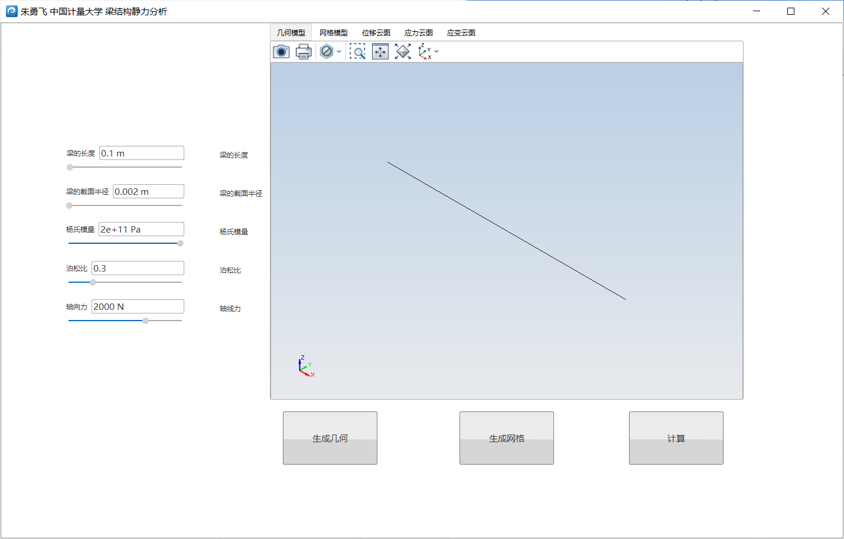Click the 梁的截面半径 field showing 0.002 m

tap(149, 191)
